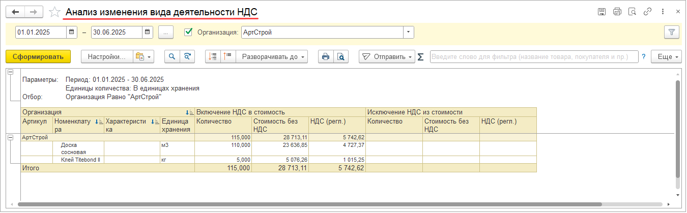The image size is (687, 213).
Task: Copy link using the chain icon
Action: coord(648,11)
